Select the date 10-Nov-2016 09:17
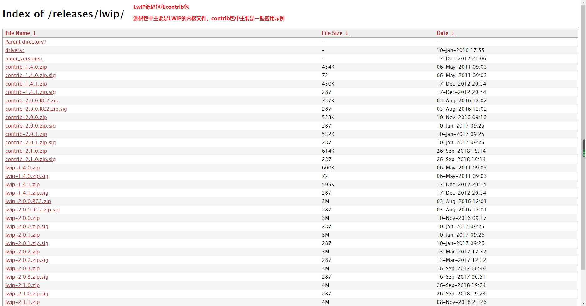This screenshot has width=586, height=306. coord(462,218)
